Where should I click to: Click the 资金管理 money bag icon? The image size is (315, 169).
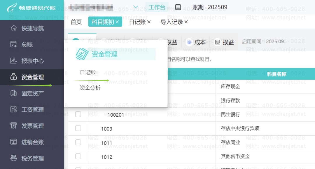click(13, 77)
